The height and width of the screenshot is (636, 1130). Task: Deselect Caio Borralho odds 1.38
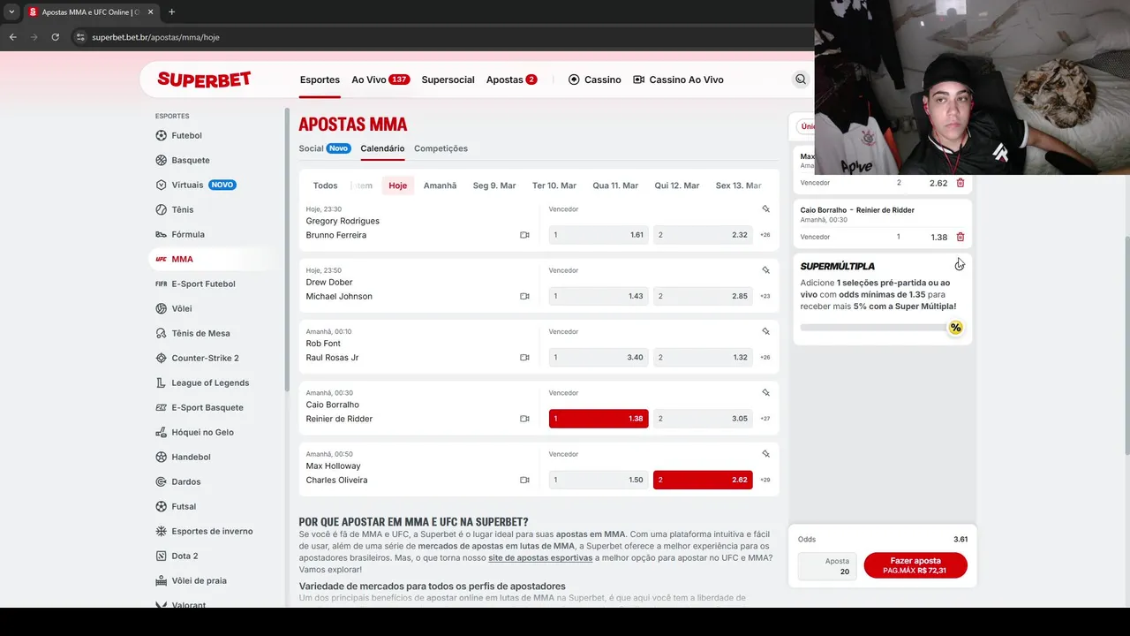click(x=599, y=419)
